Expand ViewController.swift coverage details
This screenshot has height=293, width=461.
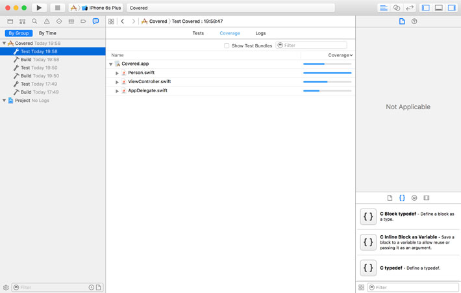point(118,82)
